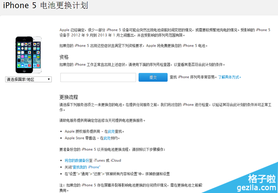Select the line starting 要准备好您的 iPhone 5
278x193 pixels.
[112, 149]
